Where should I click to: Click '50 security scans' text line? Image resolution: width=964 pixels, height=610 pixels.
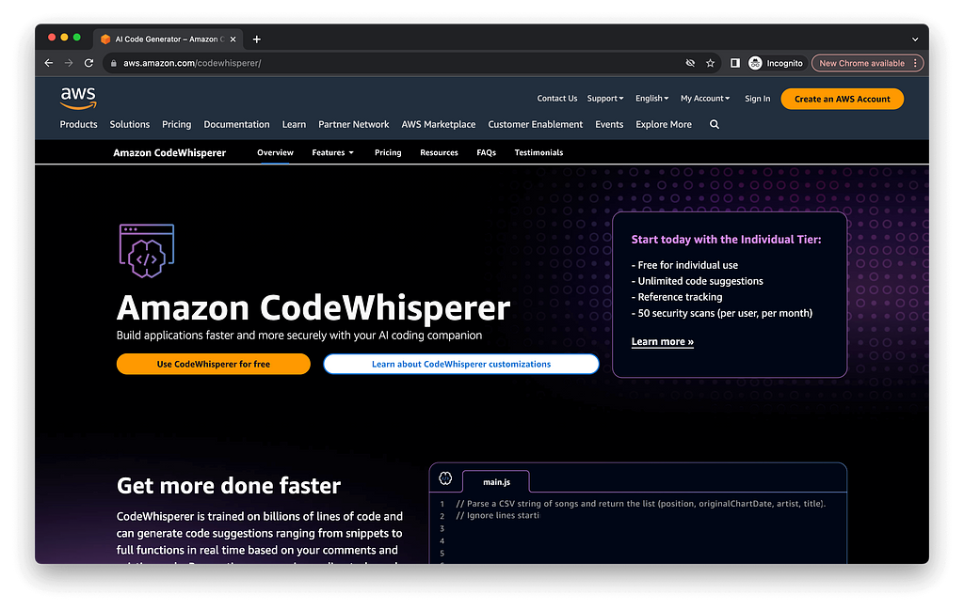click(x=722, y=314)
